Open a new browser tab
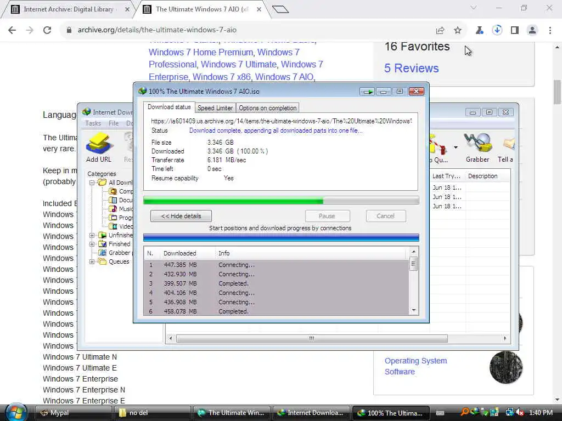The image size is (562, 421). tap(280, 9)
